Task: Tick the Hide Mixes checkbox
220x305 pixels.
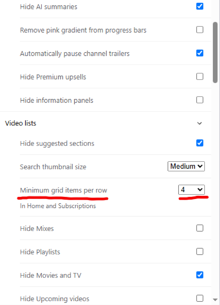Action: coord(200,228)
